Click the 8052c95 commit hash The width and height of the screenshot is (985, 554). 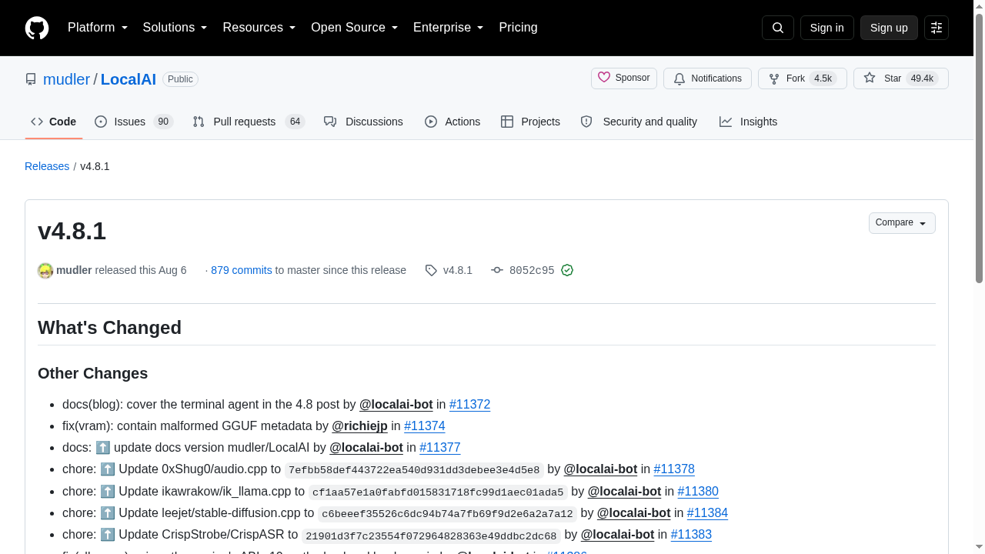point(532,270)
